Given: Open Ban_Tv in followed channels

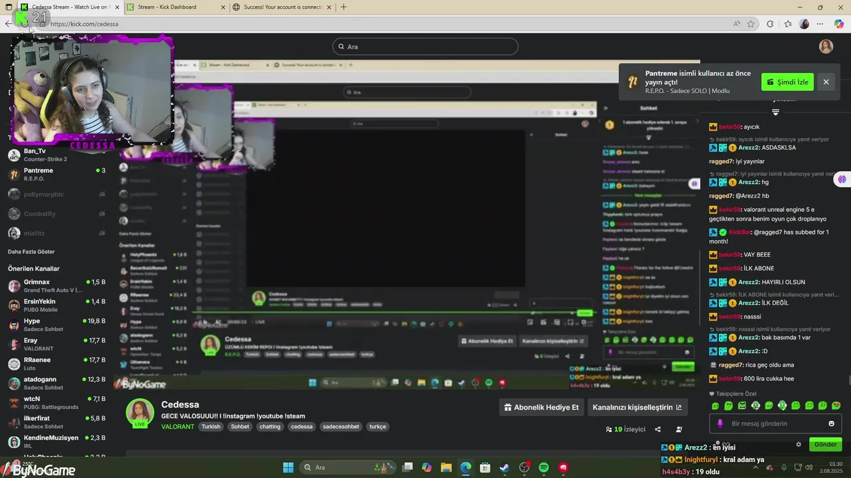Looking at the screenshot, I should (x=57, y=155).
